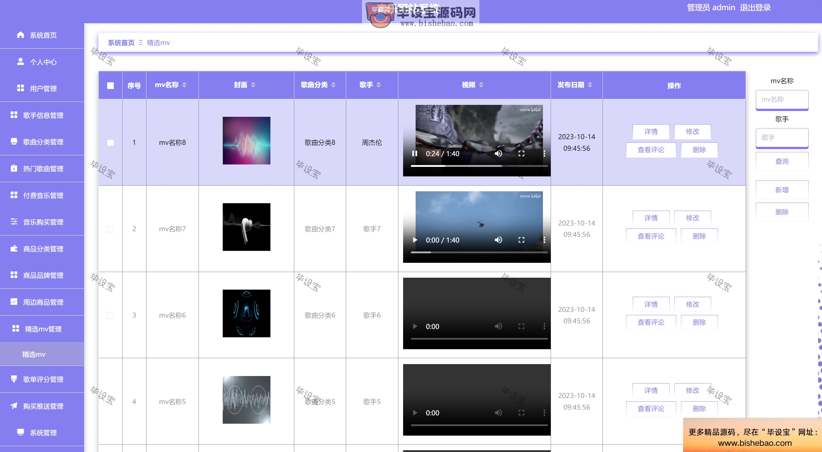Click 修改 for mv名称8

pos(692,131)
